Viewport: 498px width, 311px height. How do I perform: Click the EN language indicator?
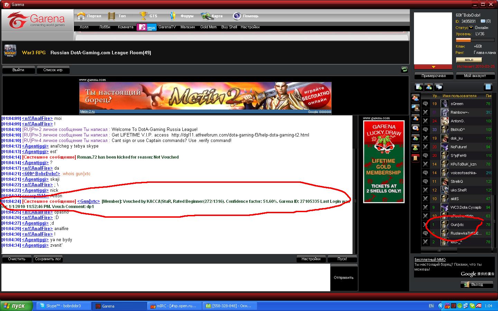pos(431,306)
